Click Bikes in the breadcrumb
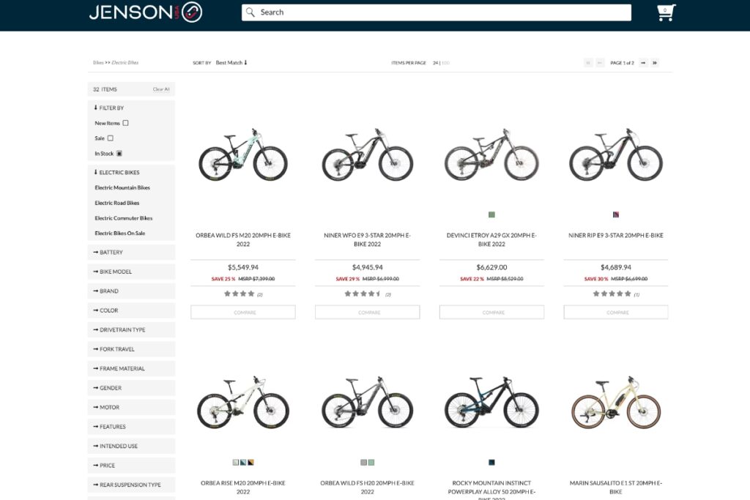Image resolution: width=750 pixels, height=500 pixels. [98, 63]
